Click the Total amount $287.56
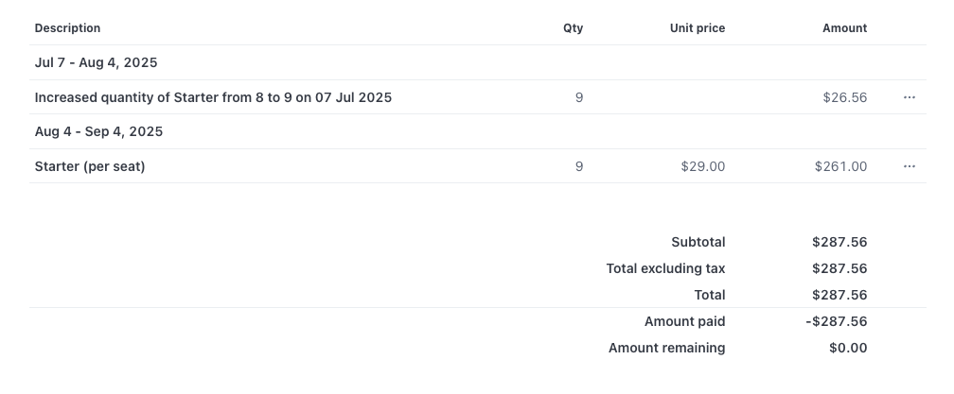Viewport: 954px width, 394px height. tap(839, 295)
